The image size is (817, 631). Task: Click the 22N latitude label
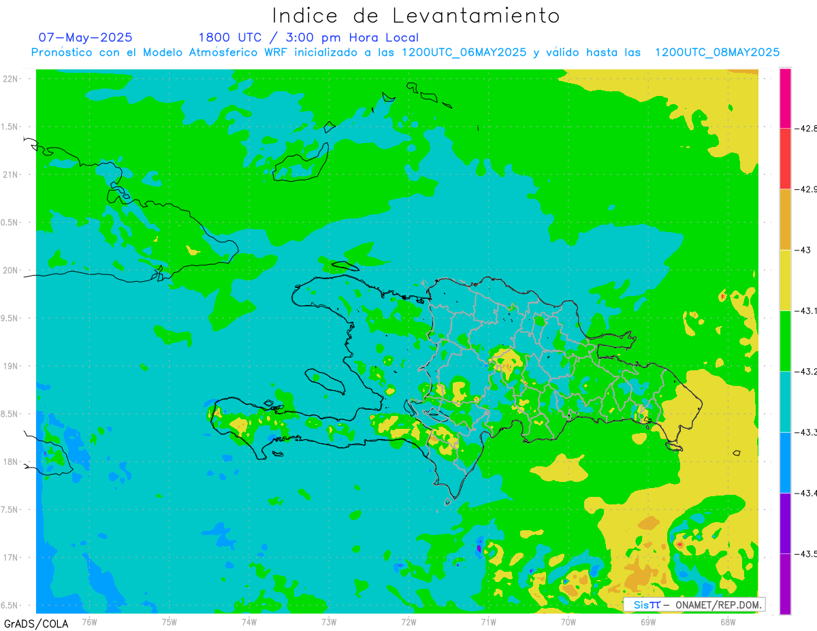(x=12, y=79)
